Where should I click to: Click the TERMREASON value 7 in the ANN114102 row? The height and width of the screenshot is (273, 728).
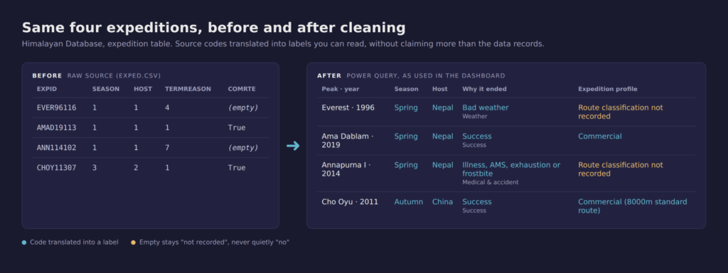pyautogui.click(x=167, y=148)
